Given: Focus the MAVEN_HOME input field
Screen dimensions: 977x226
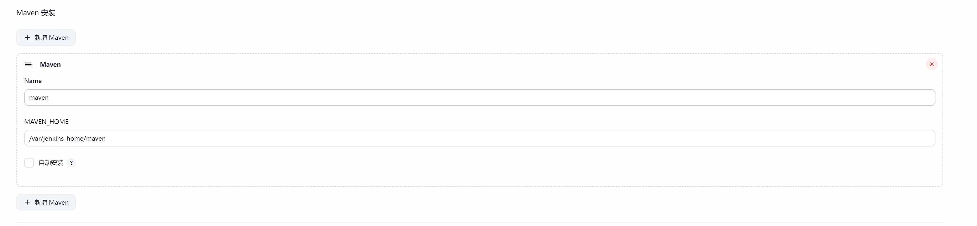Looking at the screenshot, I should (x=479, y=138).
